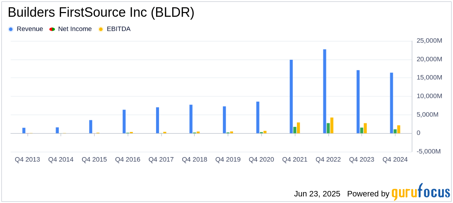The image size is (453, 203).
Task: Click the Q4 2014 axis label
Action: pos(61,160)
